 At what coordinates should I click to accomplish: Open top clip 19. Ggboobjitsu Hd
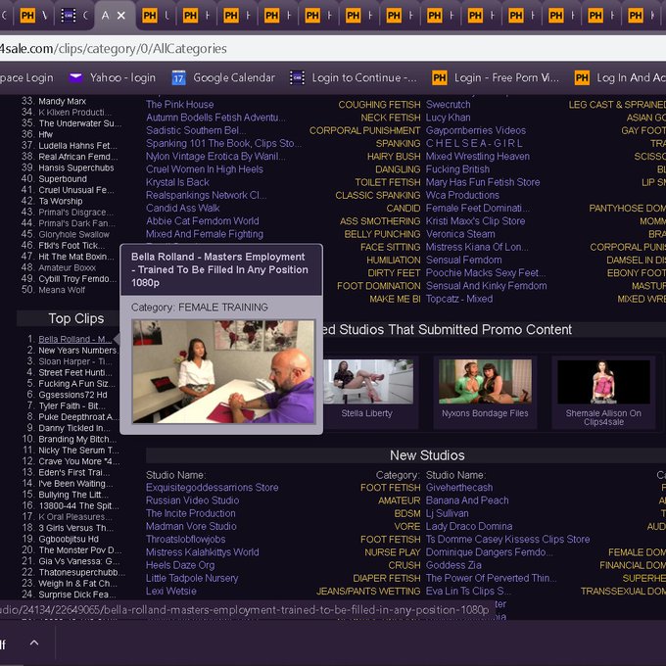point(69,539)
